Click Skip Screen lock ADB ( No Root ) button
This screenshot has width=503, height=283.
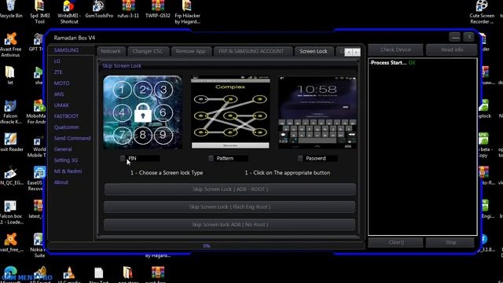[x=230, y=225]
